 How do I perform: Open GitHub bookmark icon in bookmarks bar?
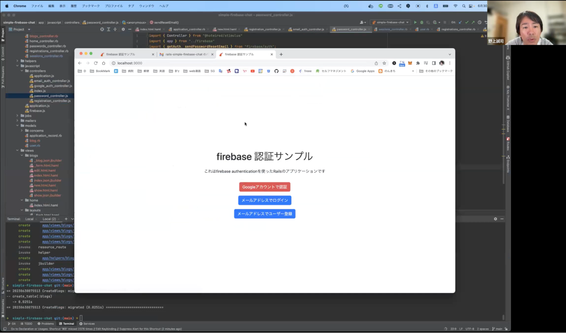(x=276, y=71)
